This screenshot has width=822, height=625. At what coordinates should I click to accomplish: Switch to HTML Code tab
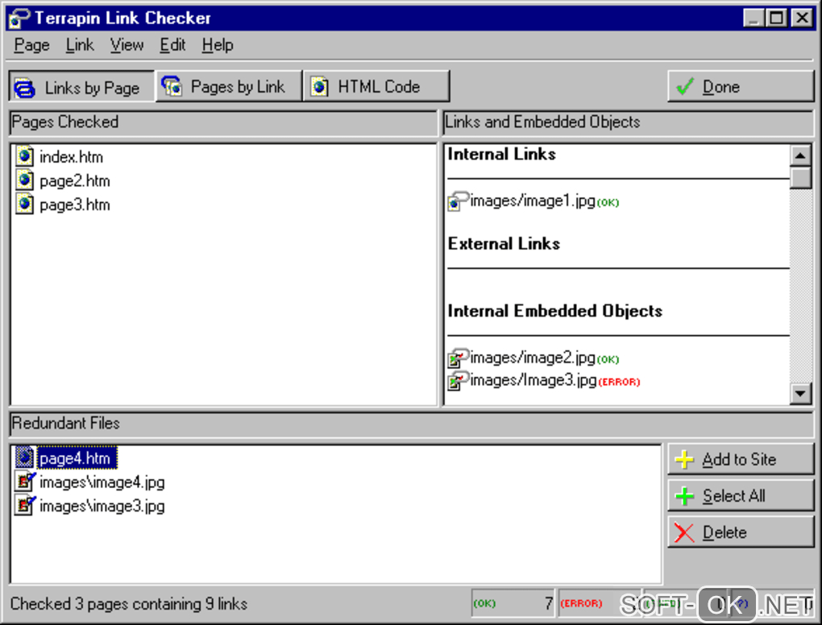[x=376, y=86]
